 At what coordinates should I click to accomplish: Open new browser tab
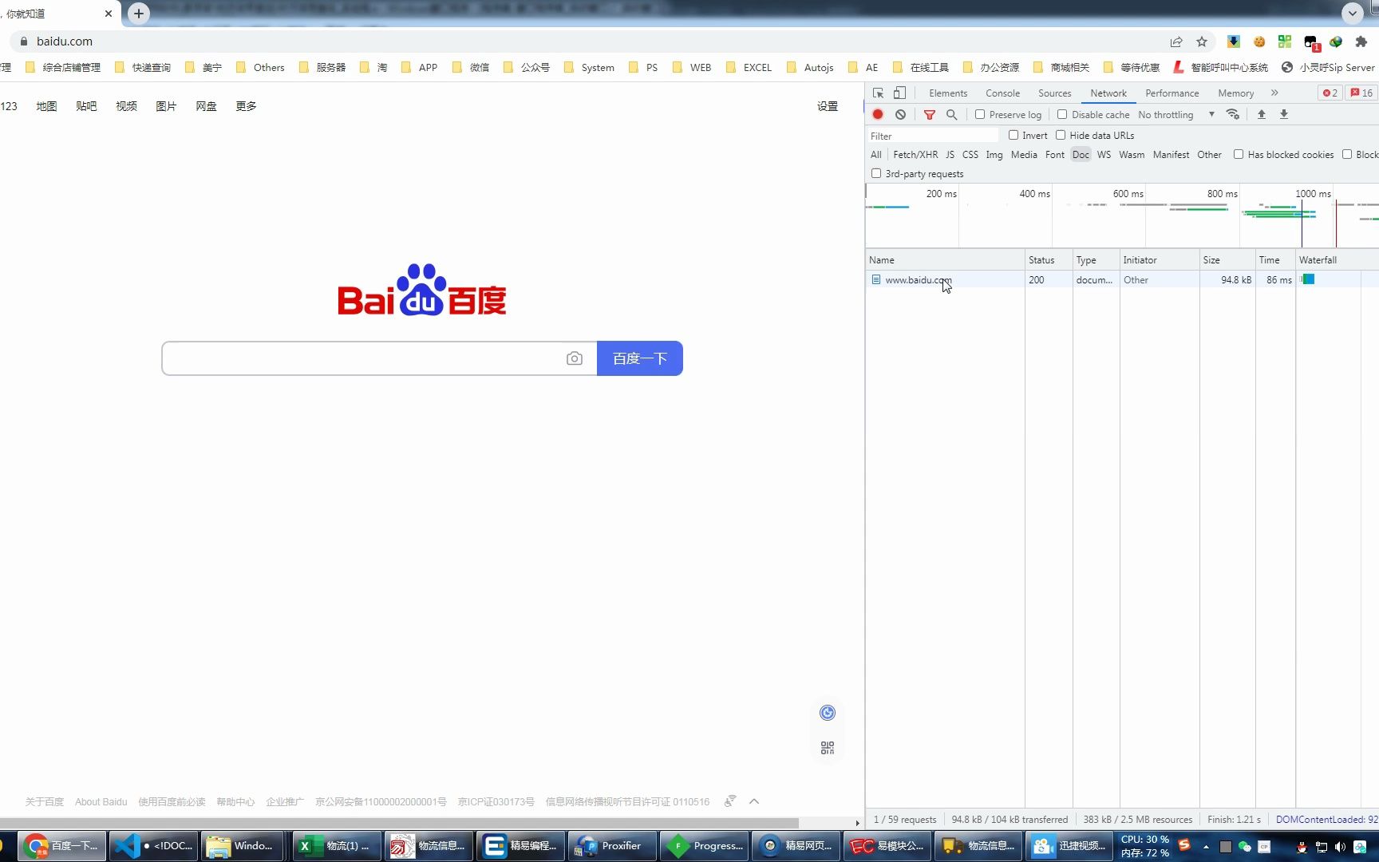click(139, 14)
